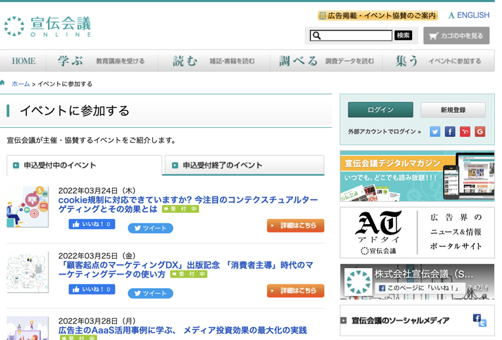The height and width of the screenshot is (340, 502).
Task: Click the shopping cart icon
Action: 434,36
